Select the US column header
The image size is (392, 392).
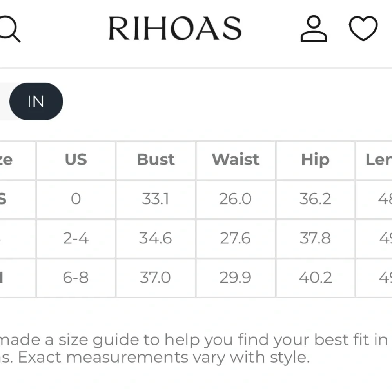coord(76,160)
